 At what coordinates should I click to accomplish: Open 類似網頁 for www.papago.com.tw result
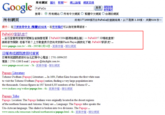pos(71,46)
